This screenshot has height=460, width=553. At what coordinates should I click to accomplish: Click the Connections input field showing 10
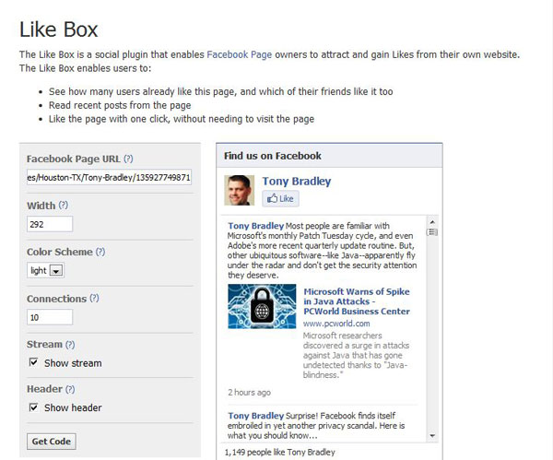(50, 317)
